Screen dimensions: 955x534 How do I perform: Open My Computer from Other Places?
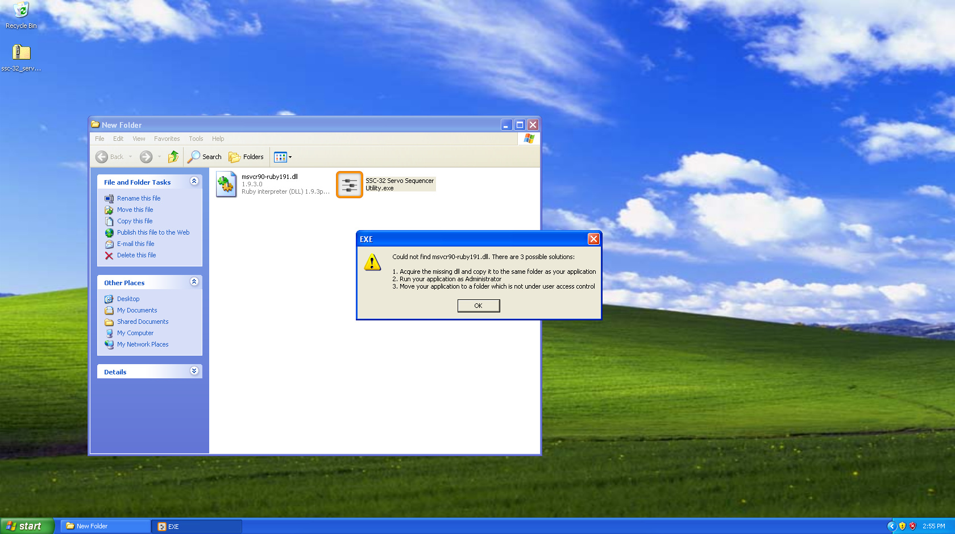click(135, 333)
